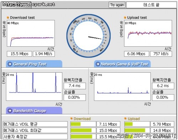Select the 14.8 Mbps upload value
178x140 pixels.
pos(162,130)
